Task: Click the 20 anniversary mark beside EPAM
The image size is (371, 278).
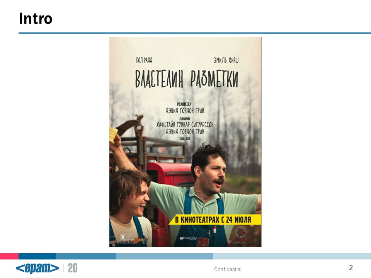Action: (x=73, y=268)
